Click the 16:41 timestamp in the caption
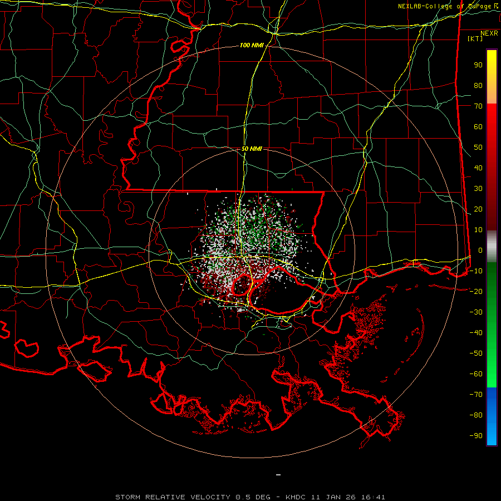The width and height of the screenshot is (501, 501). click(373, 497)
